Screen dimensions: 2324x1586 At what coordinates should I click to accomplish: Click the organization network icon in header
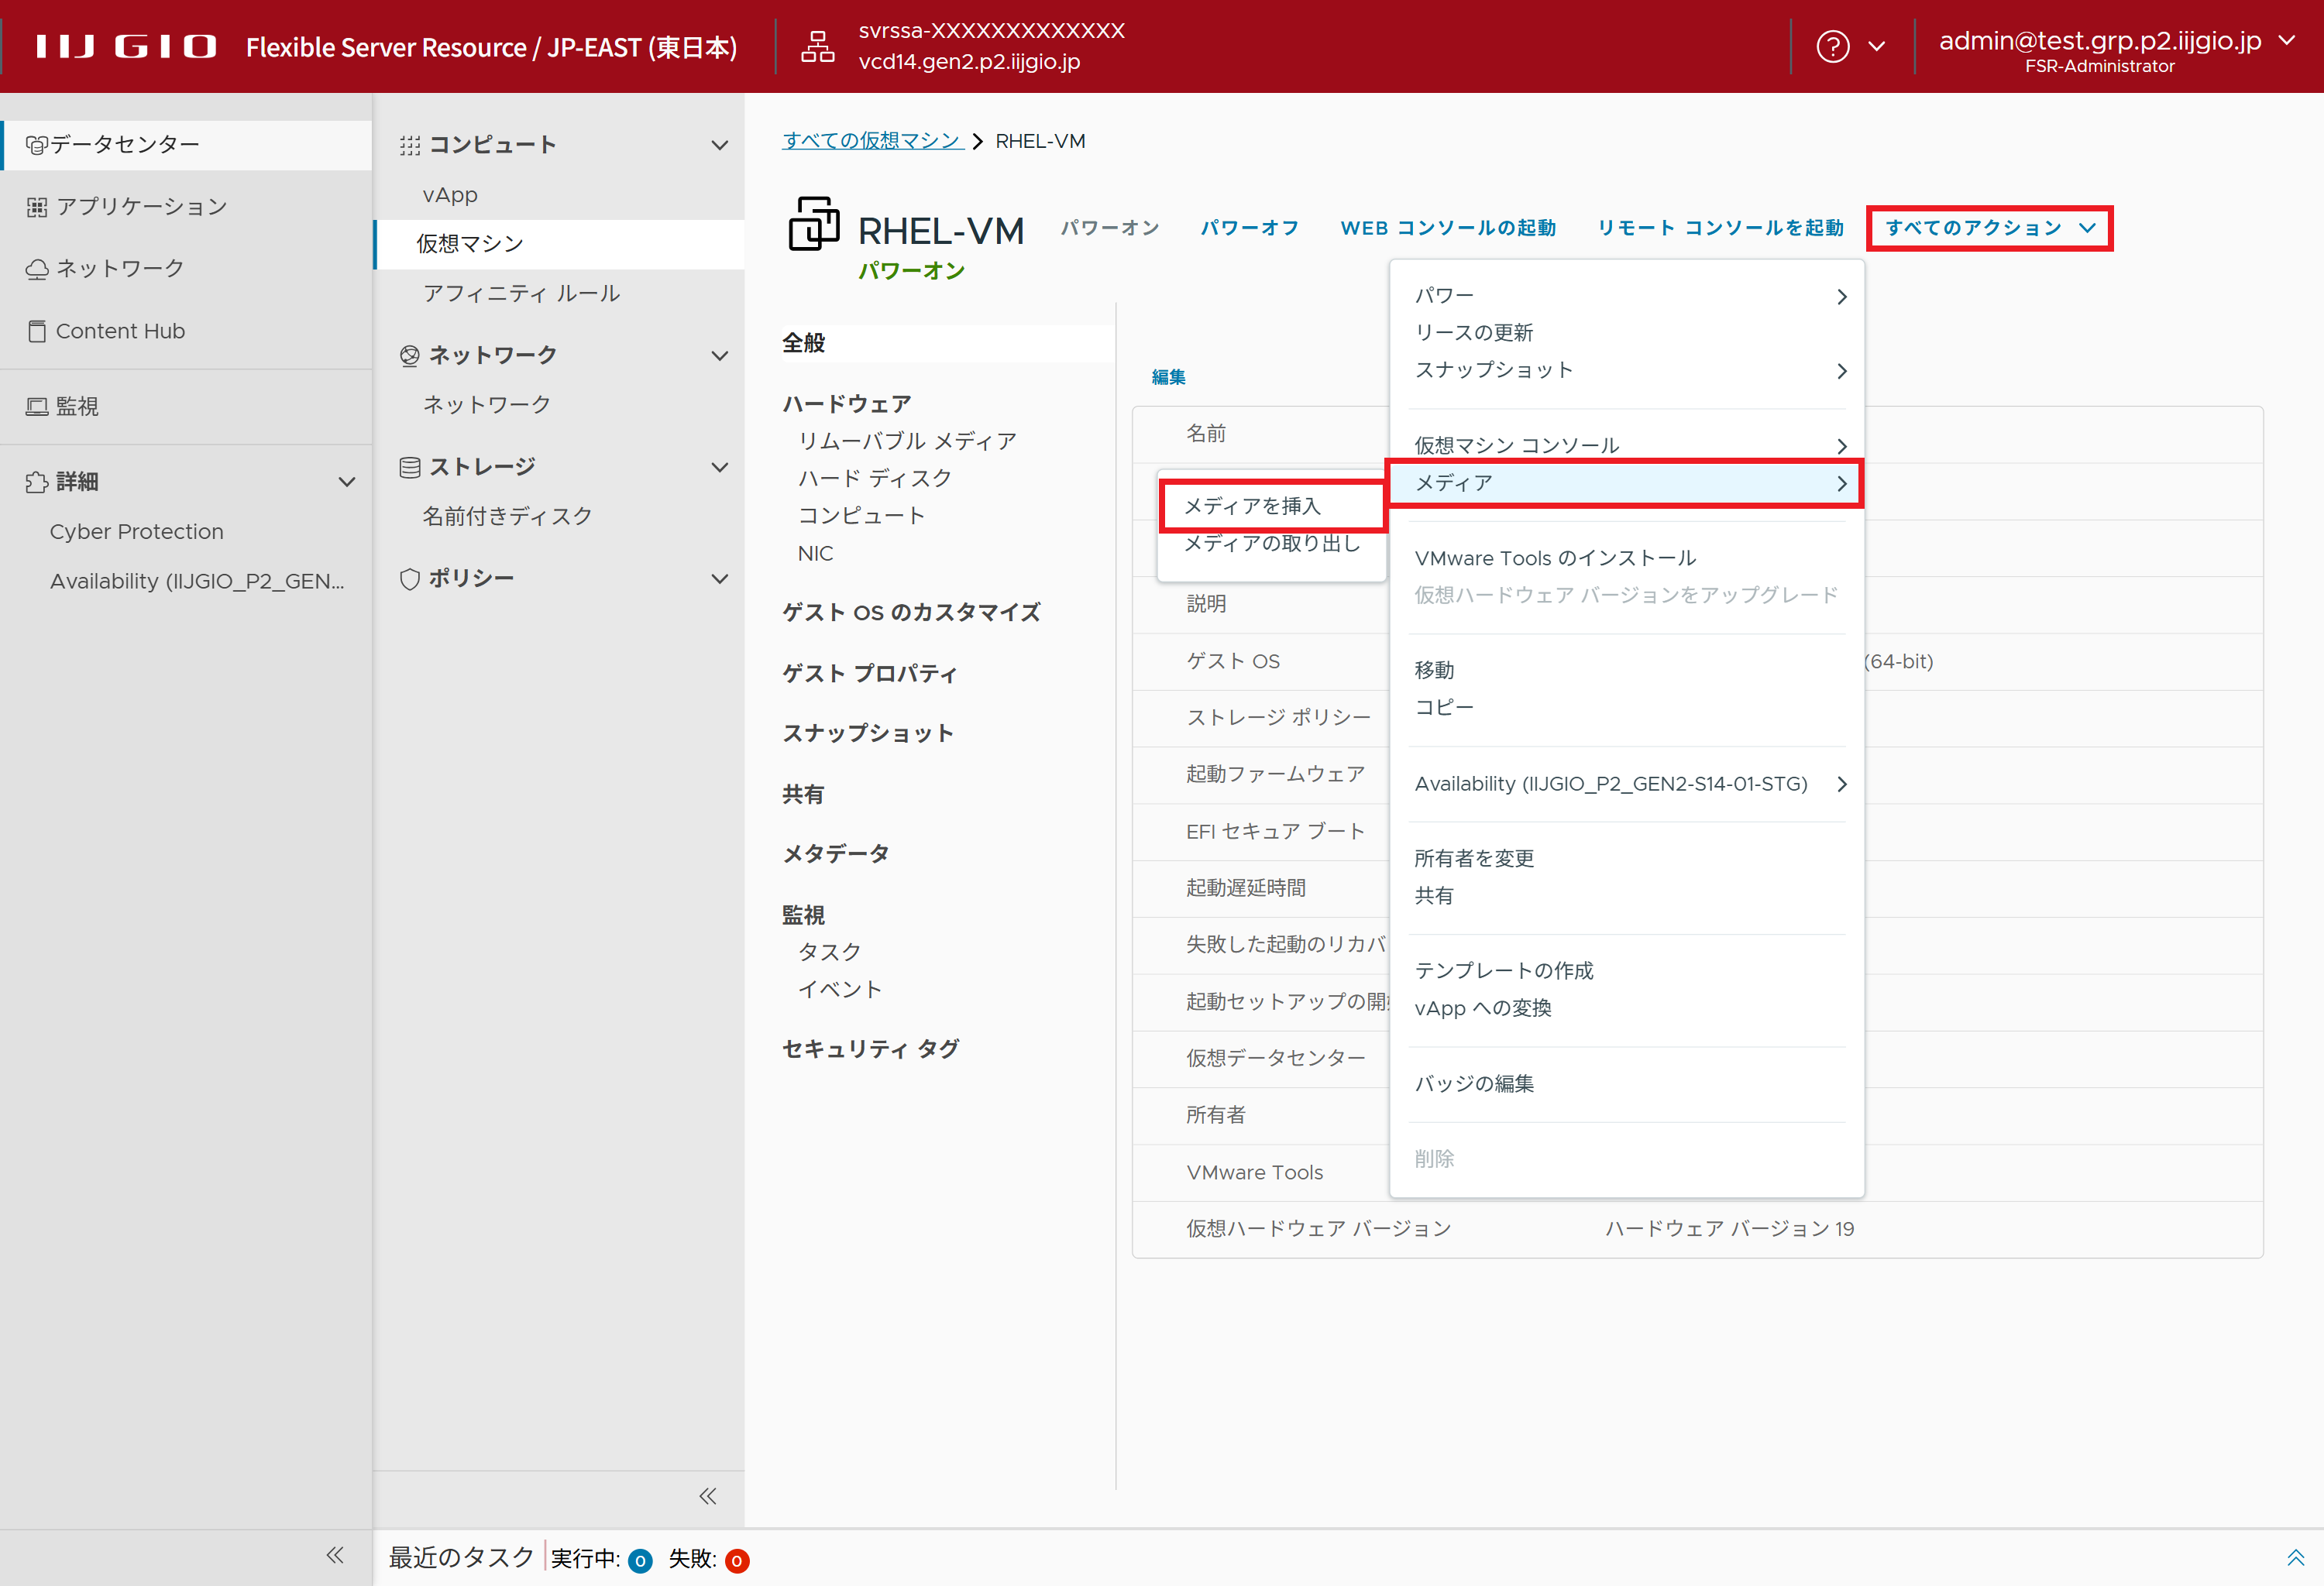click(x=817, y=46)
